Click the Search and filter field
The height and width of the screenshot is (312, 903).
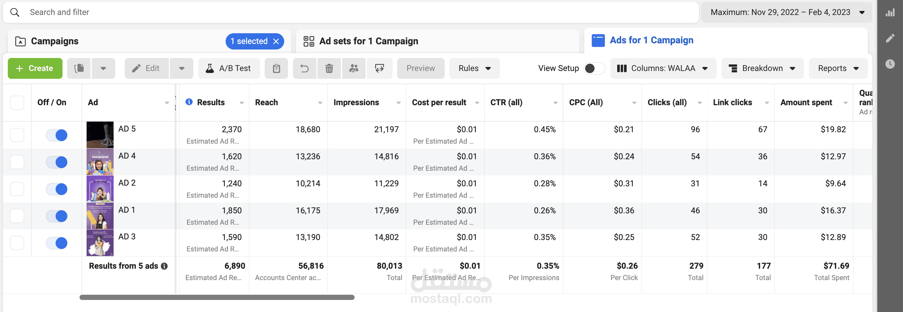click(x=351, y=12)
